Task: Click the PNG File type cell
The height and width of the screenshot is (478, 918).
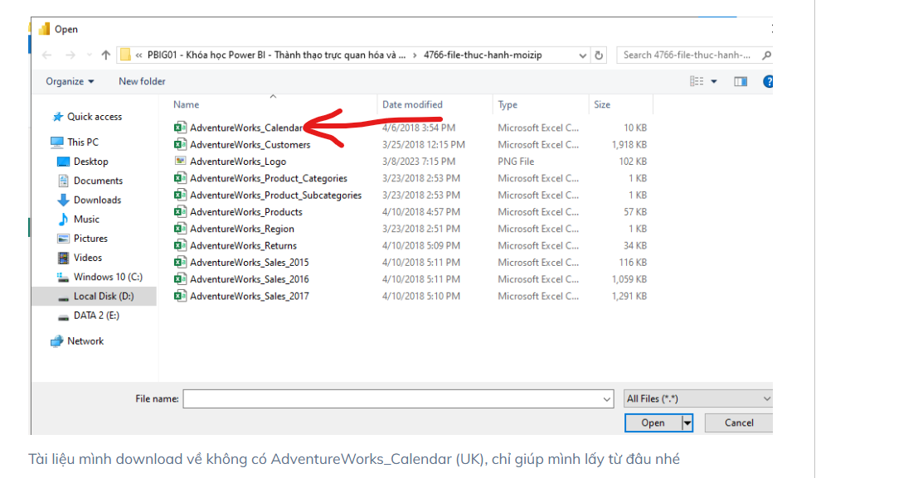Action: click(516, 162)
